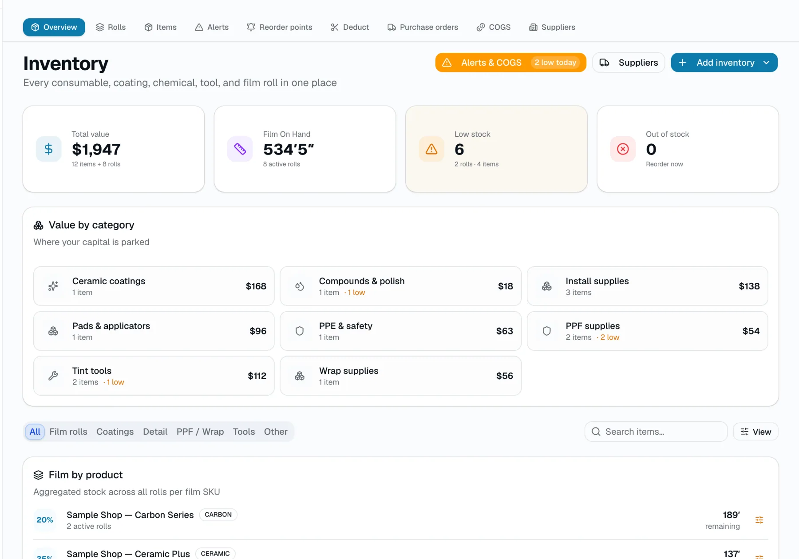The width and height of the screenshot is (799, 559).
Task: Open the COGS tab
Action: pyautogui.click(x=494, y=27)
